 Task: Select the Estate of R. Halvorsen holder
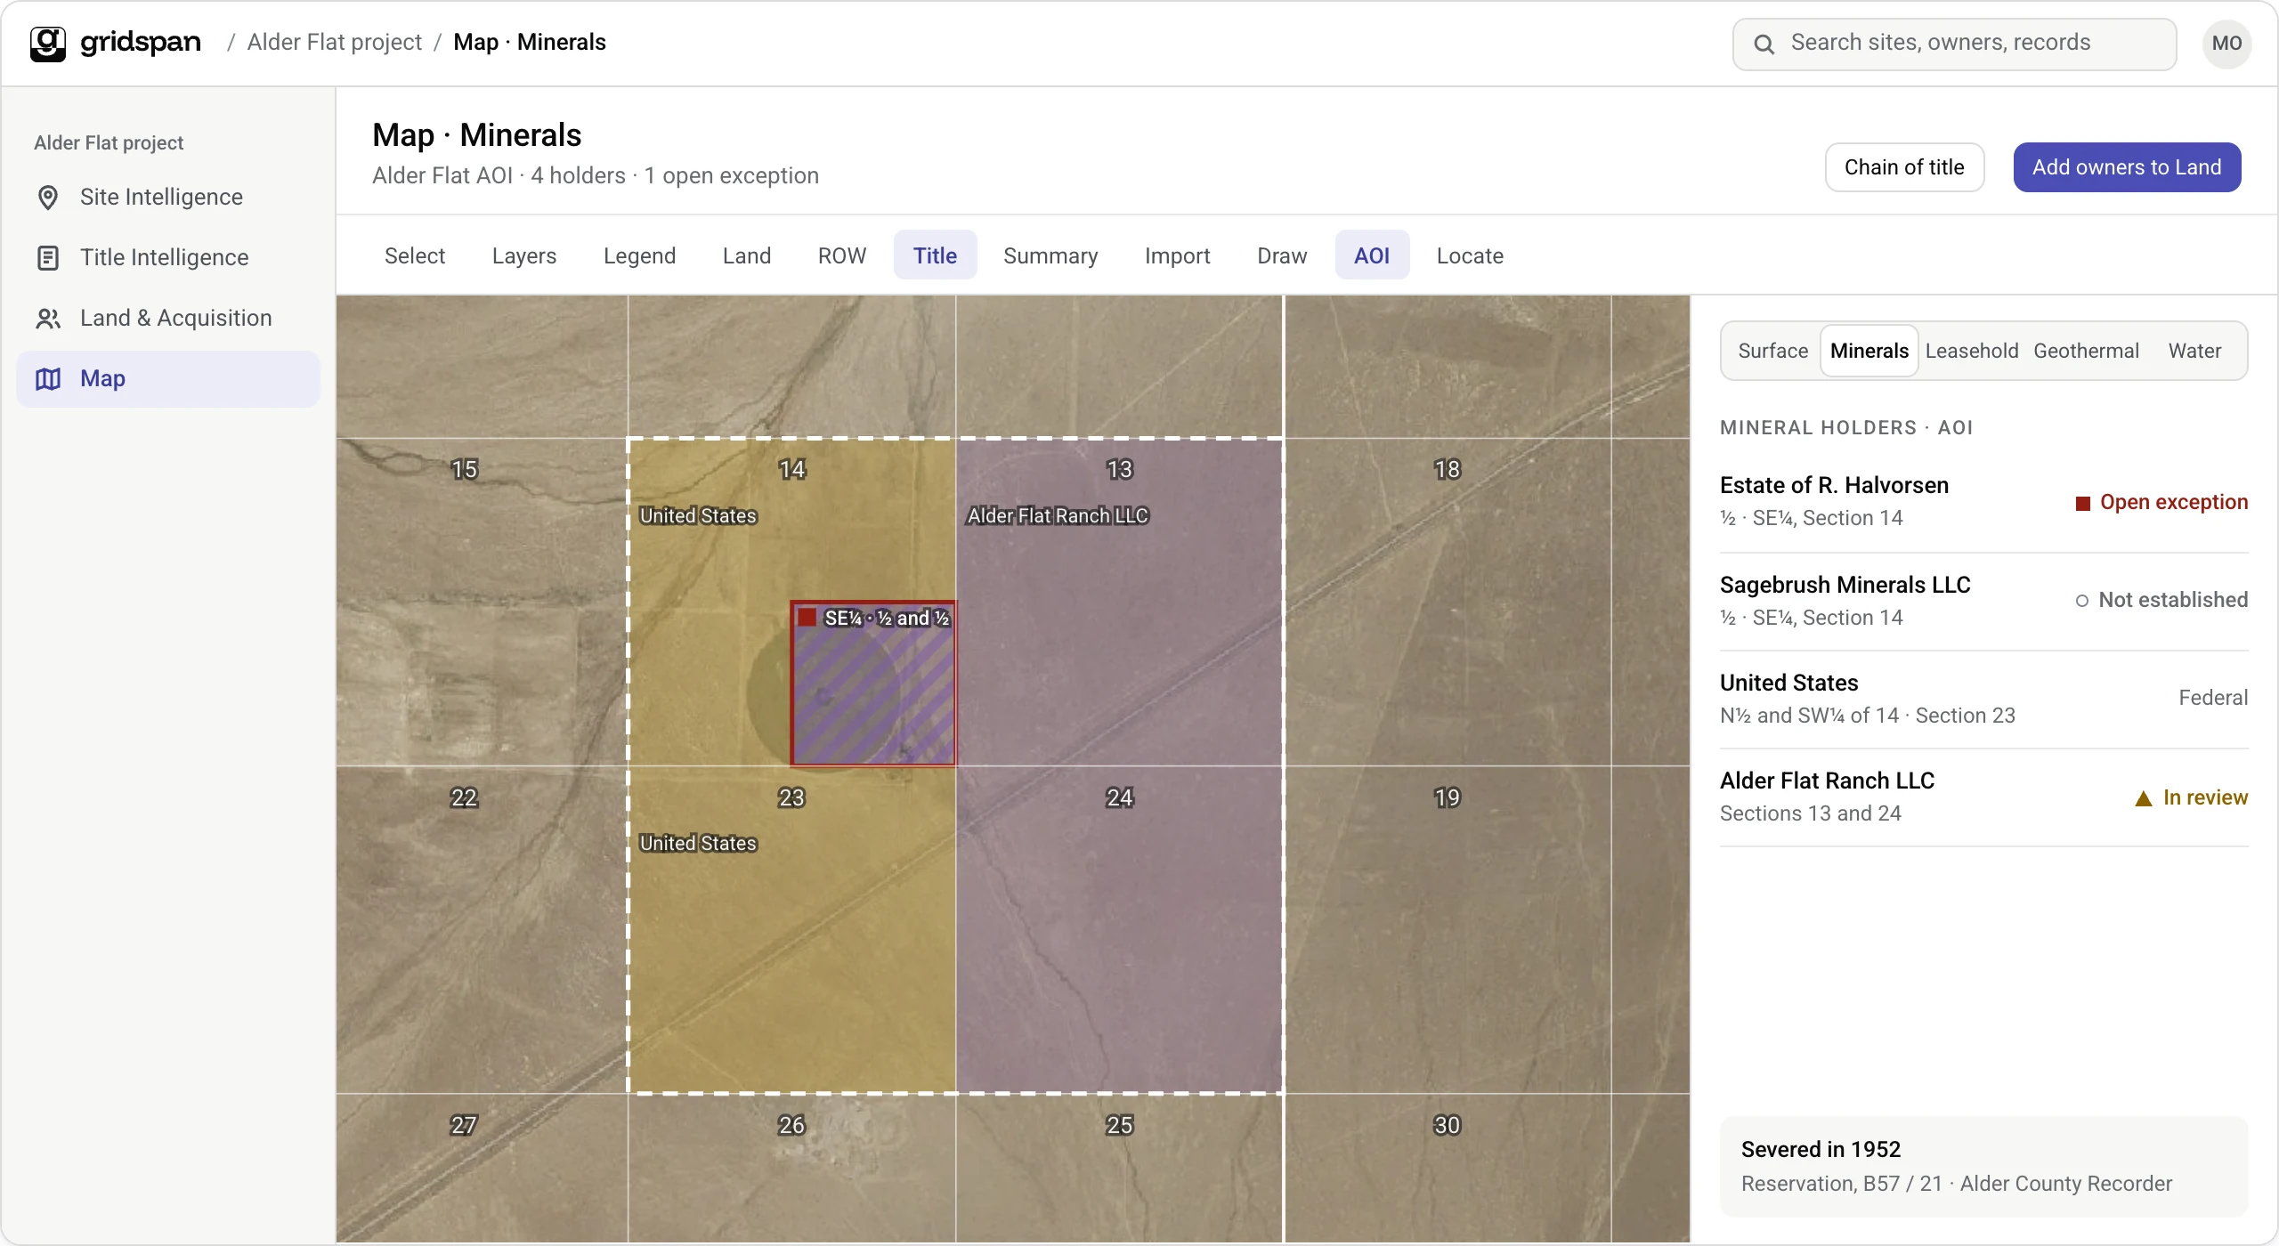(x=1983, y=502)
